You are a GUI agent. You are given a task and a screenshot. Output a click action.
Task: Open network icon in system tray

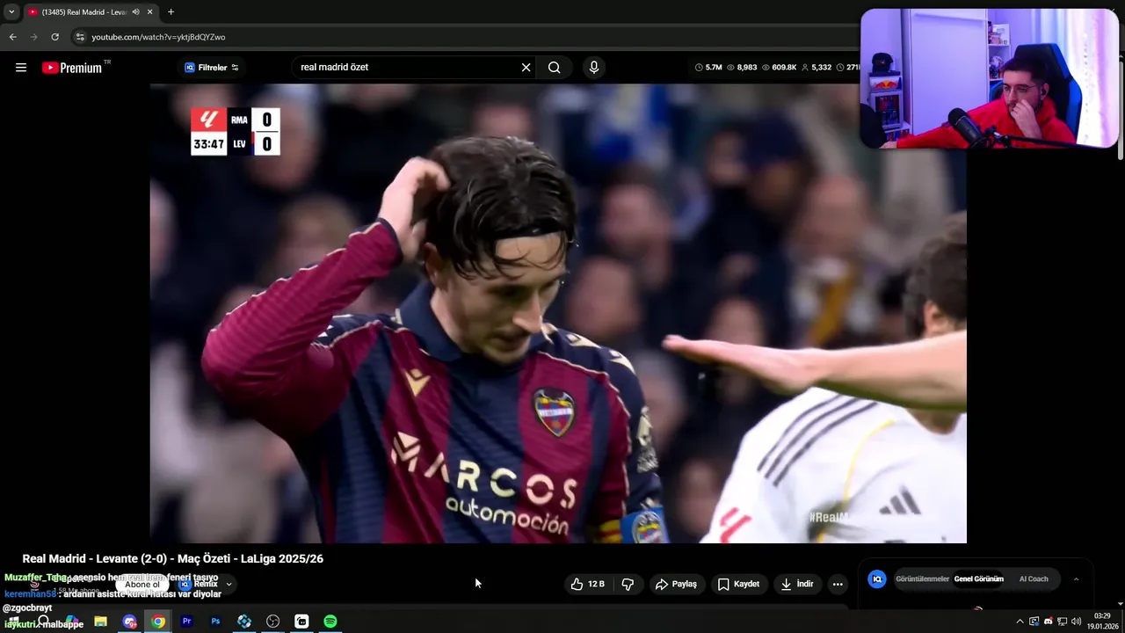(x=1062, y=622)
